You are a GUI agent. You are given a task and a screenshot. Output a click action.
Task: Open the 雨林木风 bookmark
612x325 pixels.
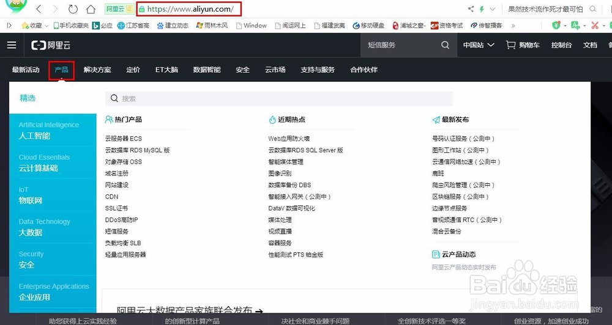[x=212, y=25]
